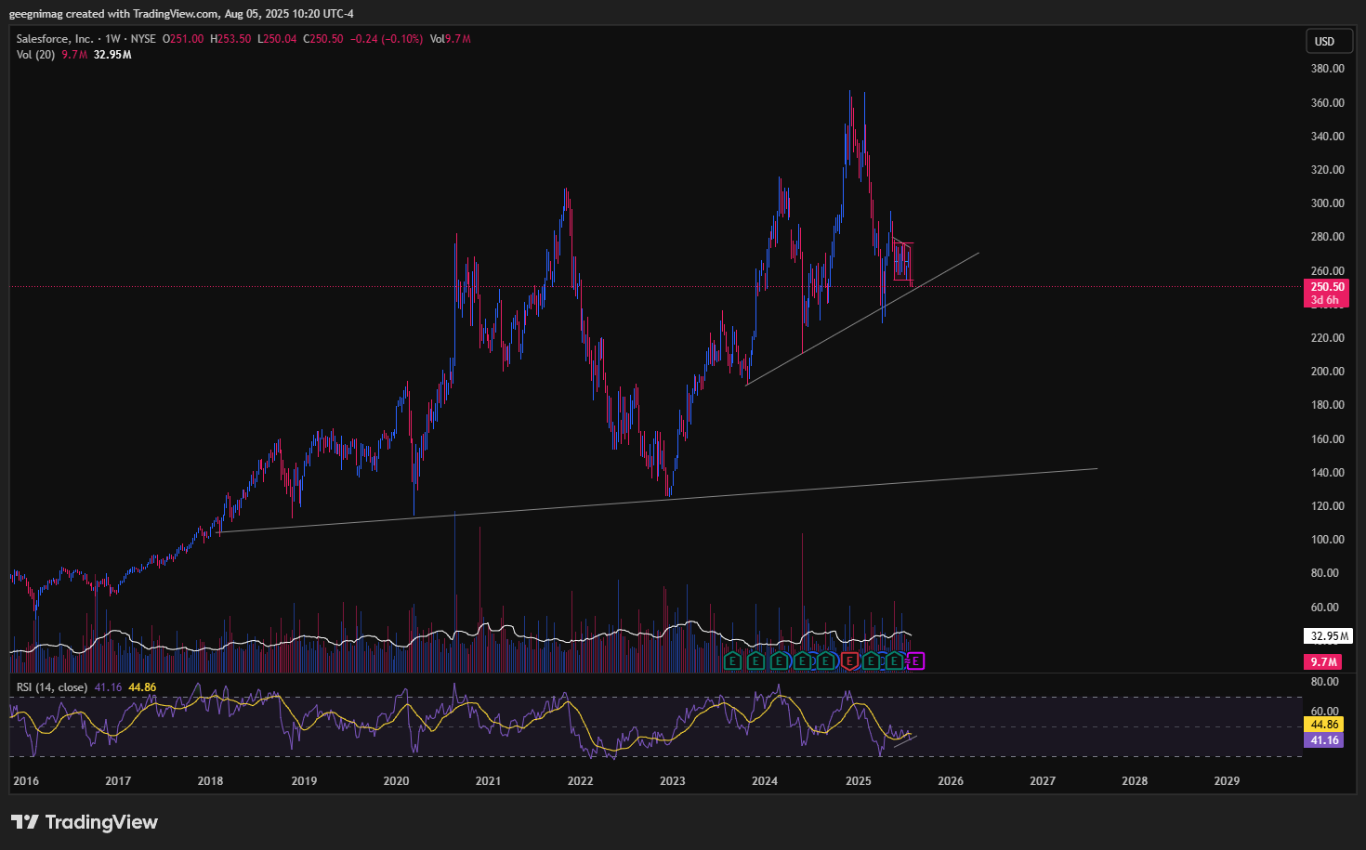The height and width of the screenshot is (850, 1366).
Task: Click the RSI 60.00 axis value
Action: coord(1324,712)
